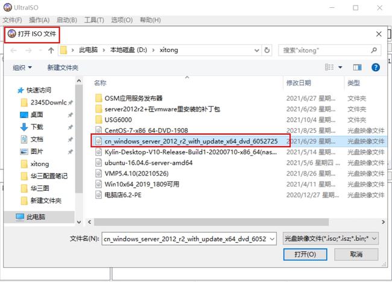Image resolution: width=392 pixels, height=282 pixels.
Task: Open the 下载 quick access folder
Action: pos(37,127)
